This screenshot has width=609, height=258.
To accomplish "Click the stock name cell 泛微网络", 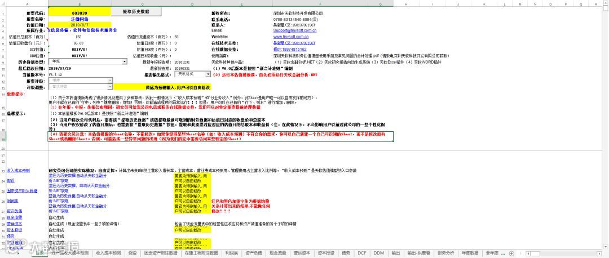I will pos(80,19).
